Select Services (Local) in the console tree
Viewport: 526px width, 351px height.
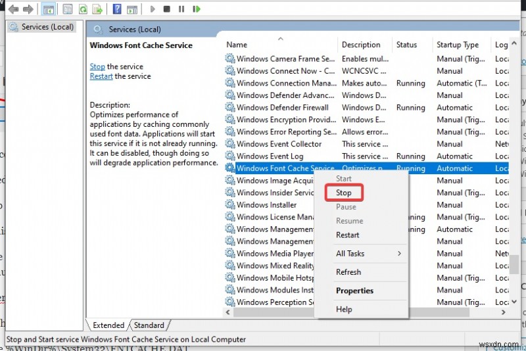41,27
